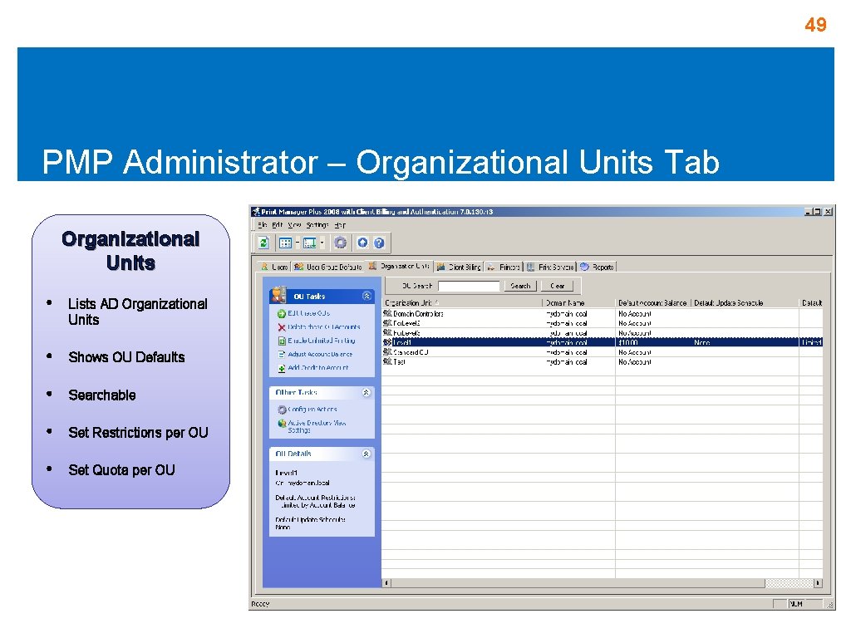
Task: Click the Users tab person icon
Action: coord(264,267)
